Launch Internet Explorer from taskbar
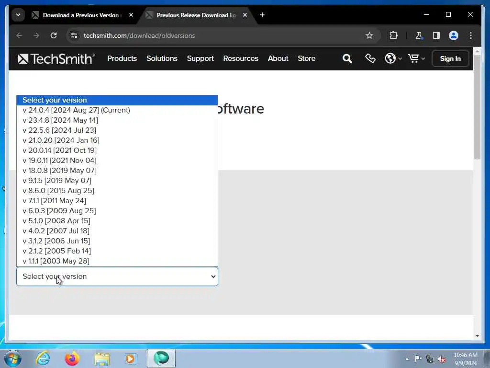 click(x=43, y=358)
